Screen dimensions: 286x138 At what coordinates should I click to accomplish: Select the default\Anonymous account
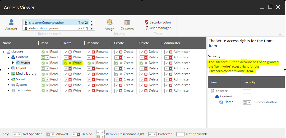(56, 28)
